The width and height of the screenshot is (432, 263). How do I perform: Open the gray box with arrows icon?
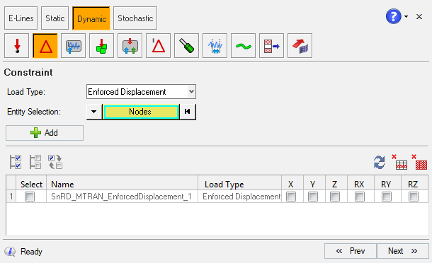click(130, 46)
